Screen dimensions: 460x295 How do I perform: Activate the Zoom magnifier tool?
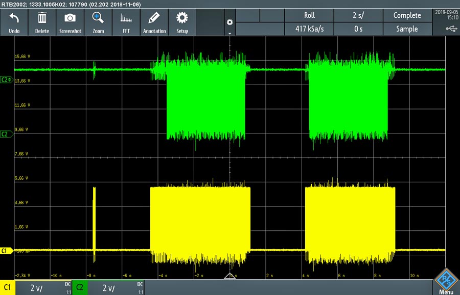click(98, 22)
